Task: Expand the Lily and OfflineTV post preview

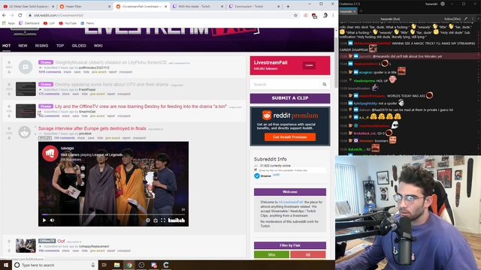Action: pyautogui.click(x=40, y=112)
